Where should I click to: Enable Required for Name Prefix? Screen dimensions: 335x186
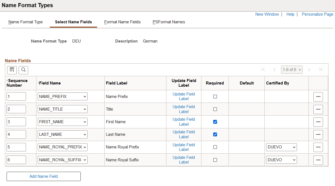[215, 97]
